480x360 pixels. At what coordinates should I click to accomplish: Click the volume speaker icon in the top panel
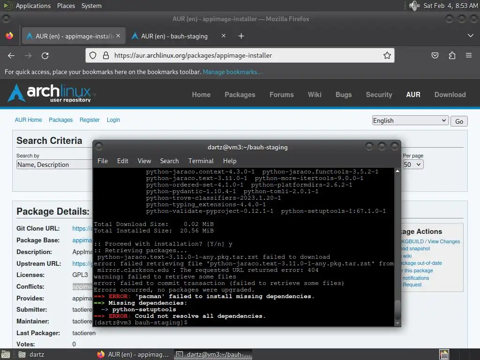point(414,6)
